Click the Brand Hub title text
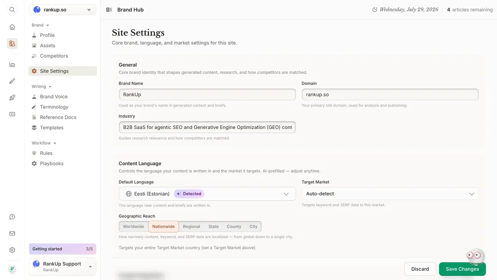The width and height of the screenshot is (497, 280). coord(130,10)
